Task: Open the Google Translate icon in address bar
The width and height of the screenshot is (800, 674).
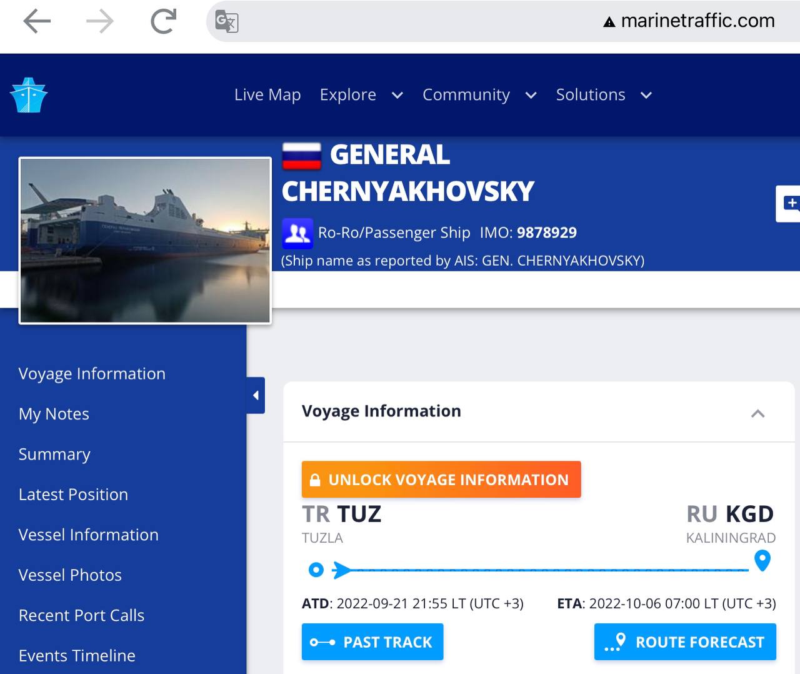Action: click(x=226, y=22)
